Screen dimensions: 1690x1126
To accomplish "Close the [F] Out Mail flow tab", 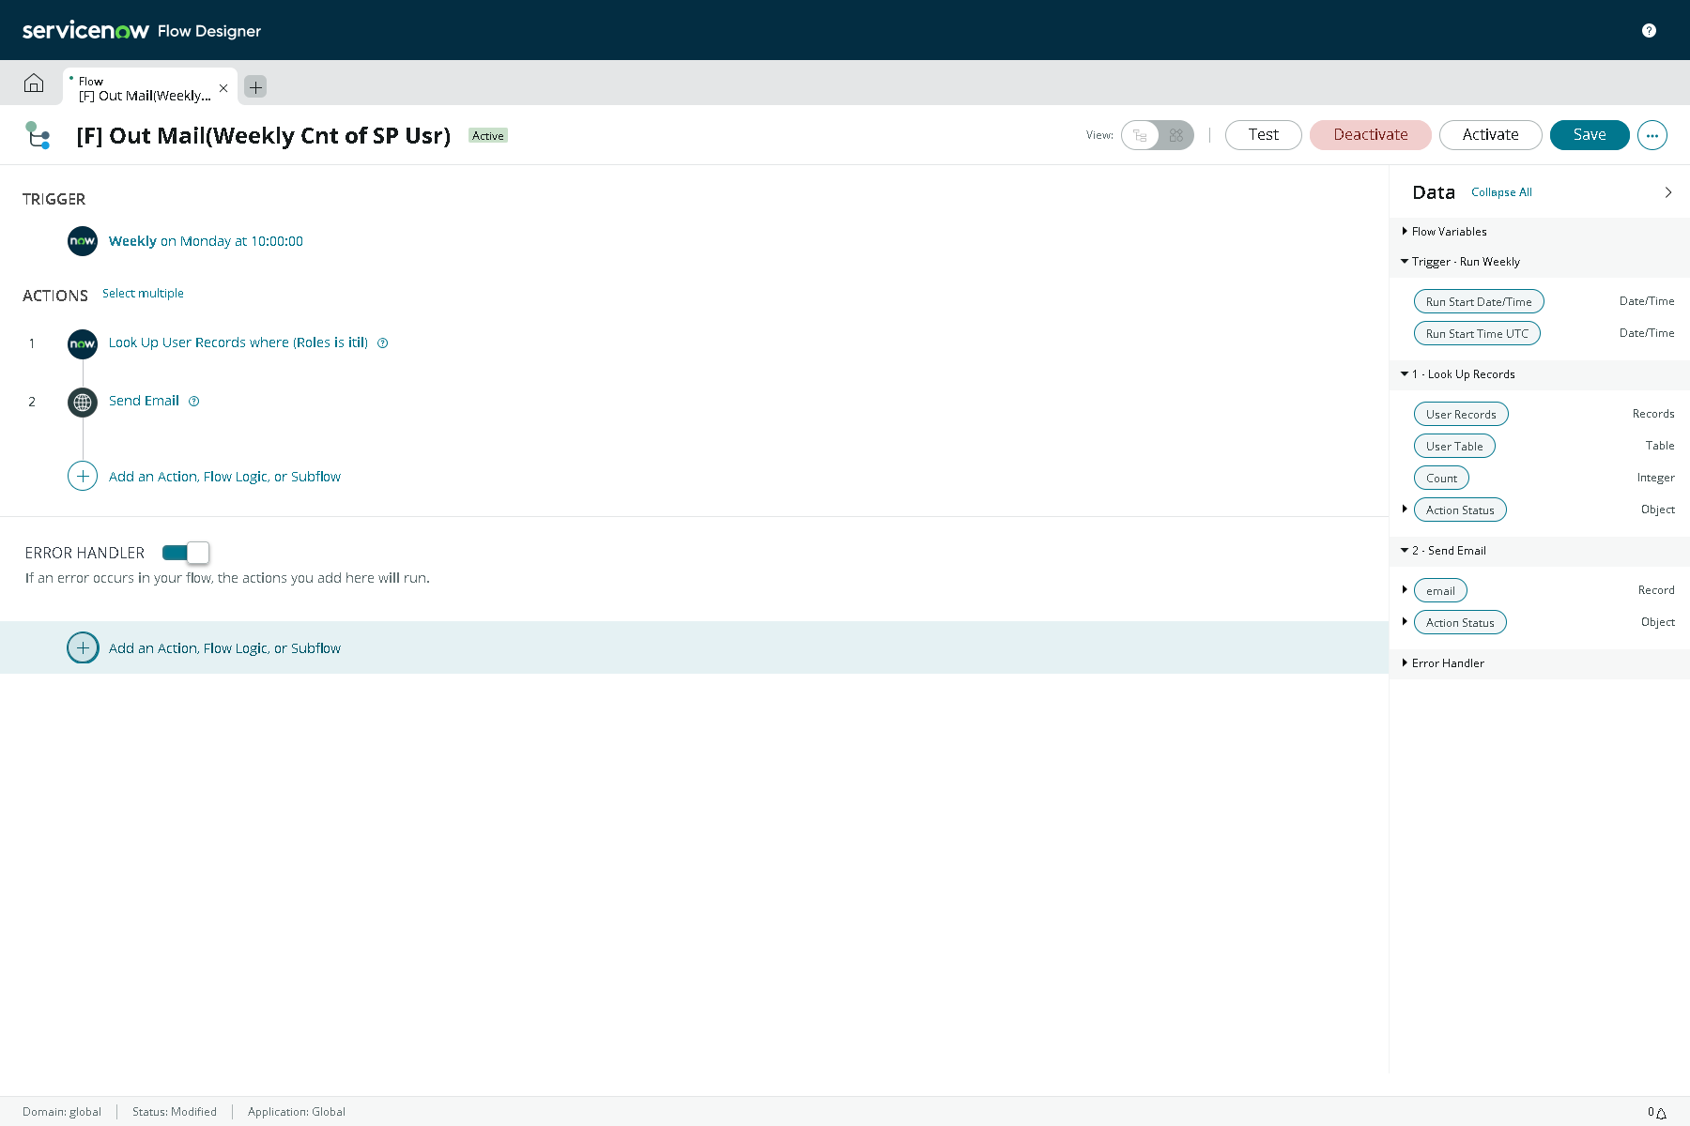I will point(223,88).
